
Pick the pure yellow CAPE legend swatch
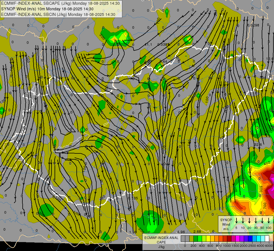(208, 238)
